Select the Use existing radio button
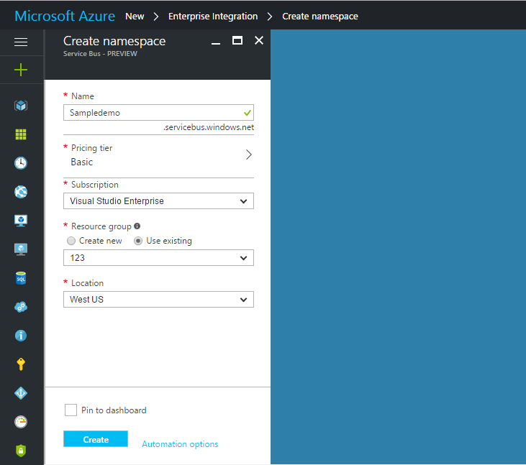This screenshot has width=526, height=465. (138, 241)
